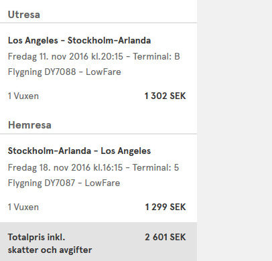Click the empty gray area beside the summary
The height and width of the screenshot is (261, 272).
[x=234, y=130]
